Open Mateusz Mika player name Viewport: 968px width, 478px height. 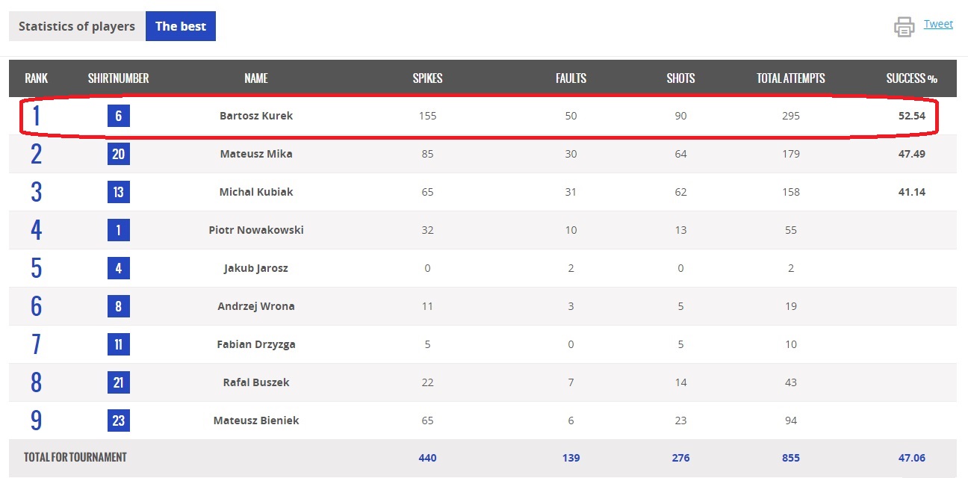point(256,154)
